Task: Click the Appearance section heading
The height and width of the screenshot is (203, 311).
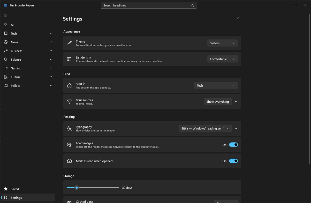Action: click(x=72, y=31)
